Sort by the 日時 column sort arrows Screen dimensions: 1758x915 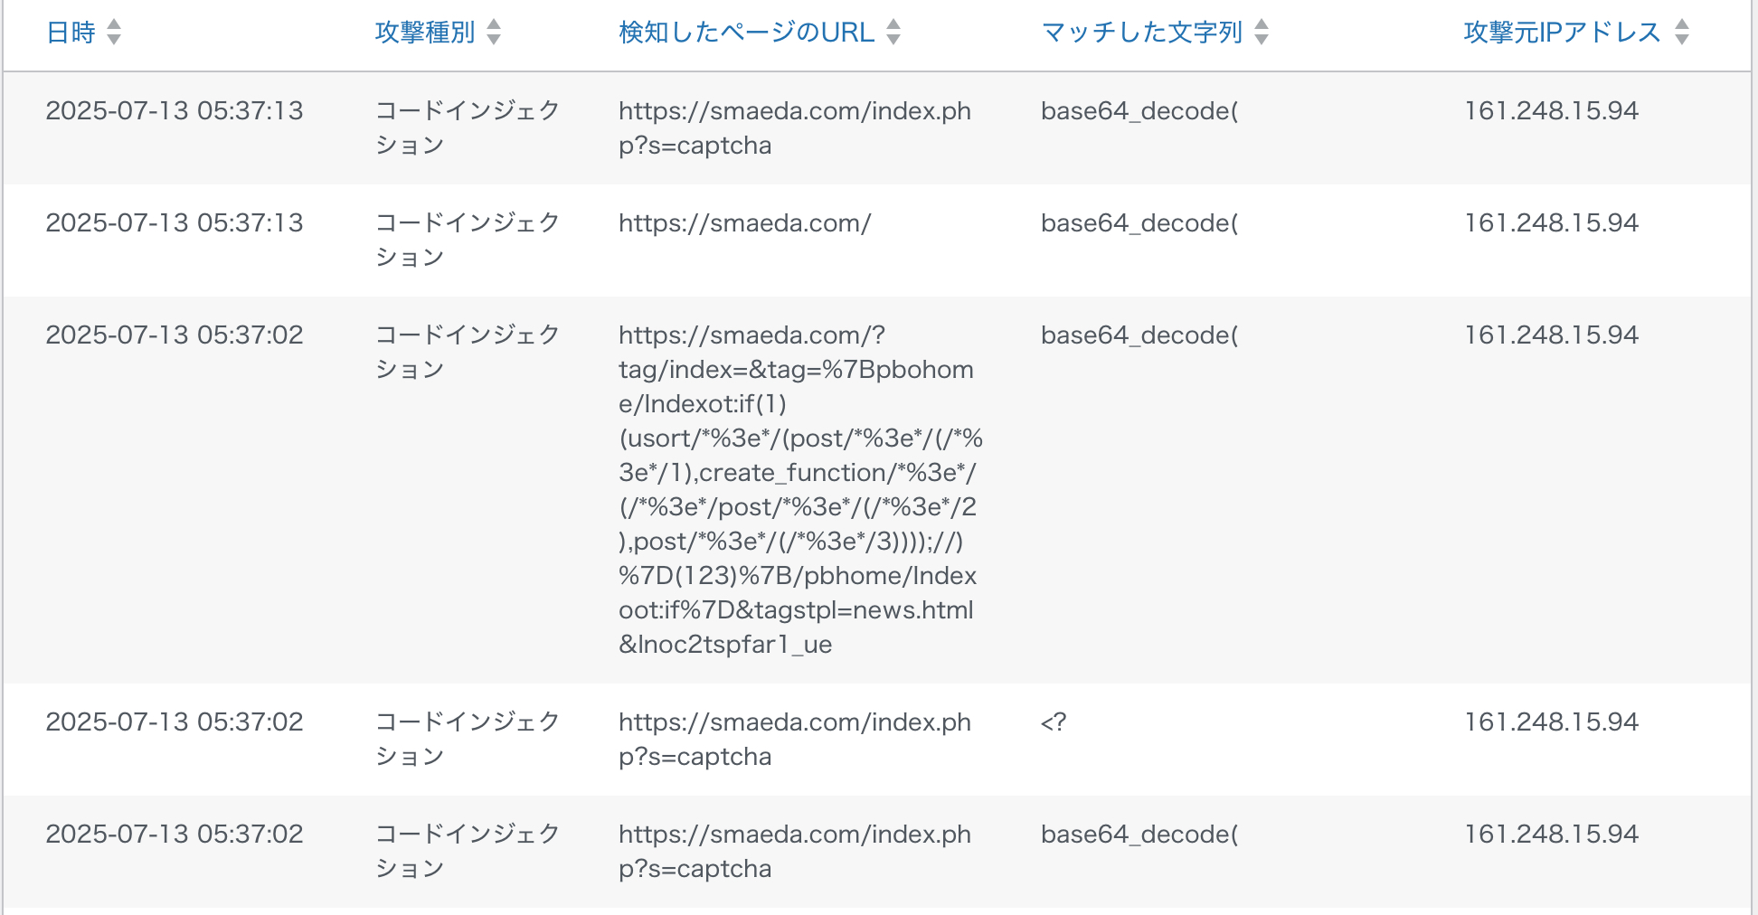coord(114,33)
